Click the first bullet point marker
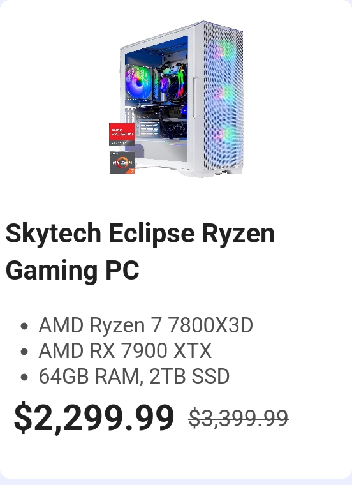The image size is (352, 485). (24, 326)
